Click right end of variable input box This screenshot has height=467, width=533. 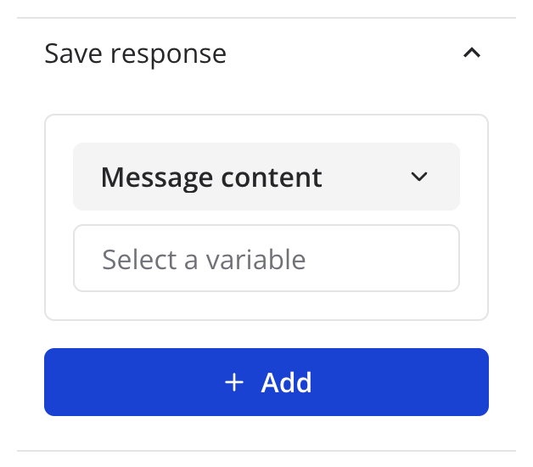[433, 258]
